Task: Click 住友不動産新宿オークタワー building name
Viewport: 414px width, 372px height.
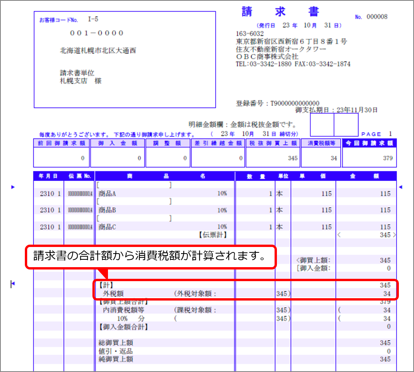Action: [281, 49]
